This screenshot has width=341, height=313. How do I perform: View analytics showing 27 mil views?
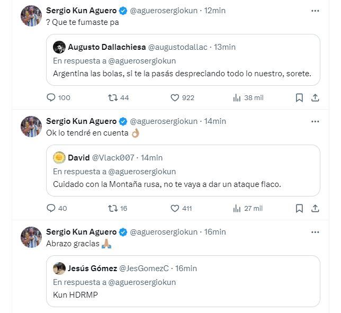click(x=237, y=208)
